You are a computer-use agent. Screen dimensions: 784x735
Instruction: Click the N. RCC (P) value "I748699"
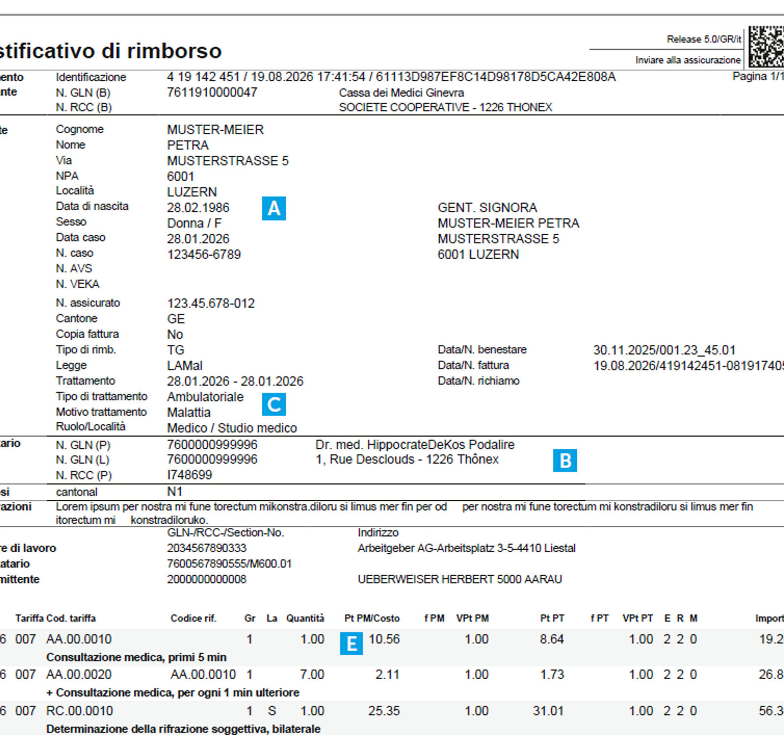tap(190, 475)
